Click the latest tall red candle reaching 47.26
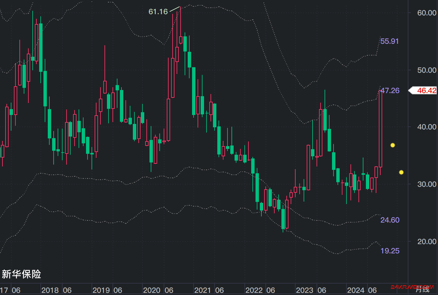The width and height of the screenshot is (438, 295). pos(380,129)
